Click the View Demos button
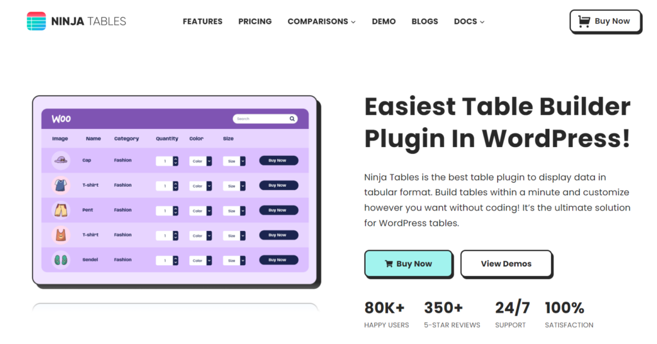Image resolution: width=657 pixels, height=344 pixels. 506,264
